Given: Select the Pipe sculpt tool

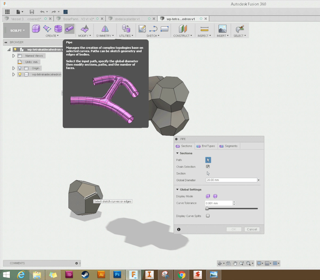Looking at the screenshot, I should [69, 29].
